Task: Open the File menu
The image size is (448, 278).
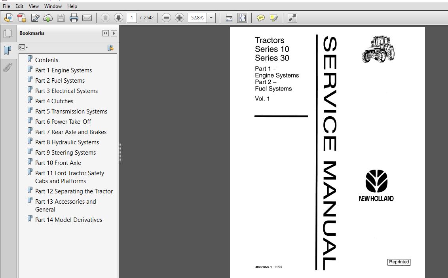Action: (x=6, y=6)
